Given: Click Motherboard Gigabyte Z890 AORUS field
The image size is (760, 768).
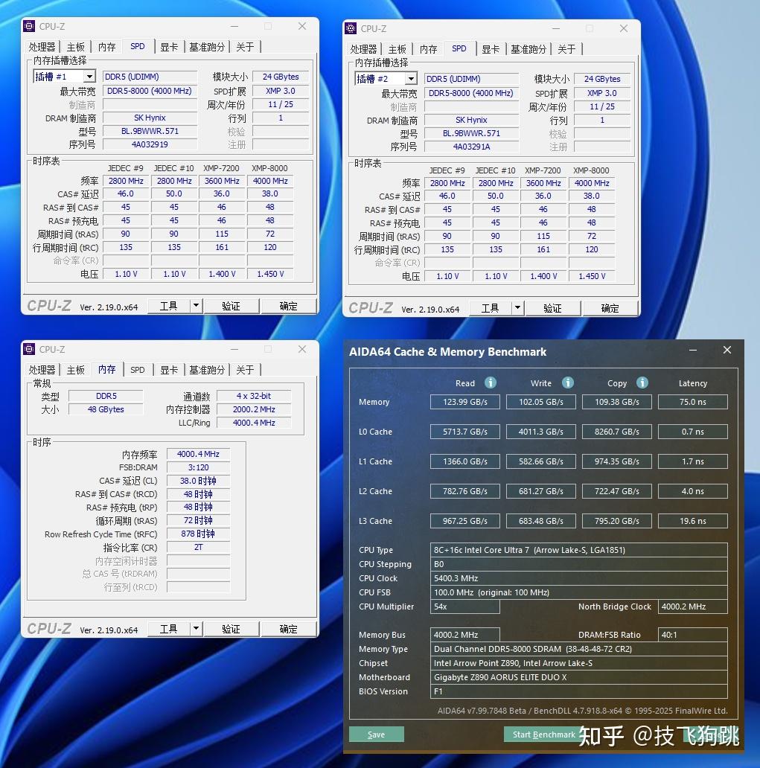Looking at the screenshot, I should pos(578,677).
